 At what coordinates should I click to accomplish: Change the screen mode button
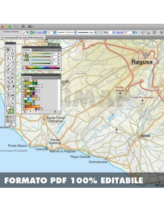10,124
